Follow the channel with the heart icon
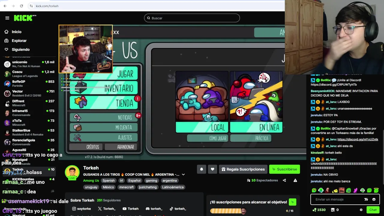The height and width of the screenshot is (216, 384). click(212, 169)
